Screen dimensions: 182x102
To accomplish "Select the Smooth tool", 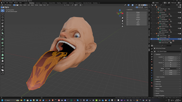I will point(3,61).
